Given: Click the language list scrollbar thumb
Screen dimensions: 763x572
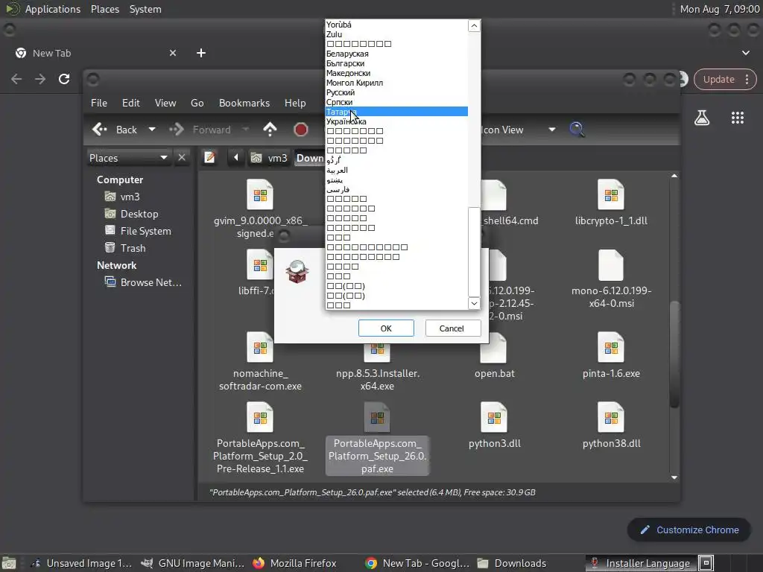Looking at the screenshot, I should point(474,252).
